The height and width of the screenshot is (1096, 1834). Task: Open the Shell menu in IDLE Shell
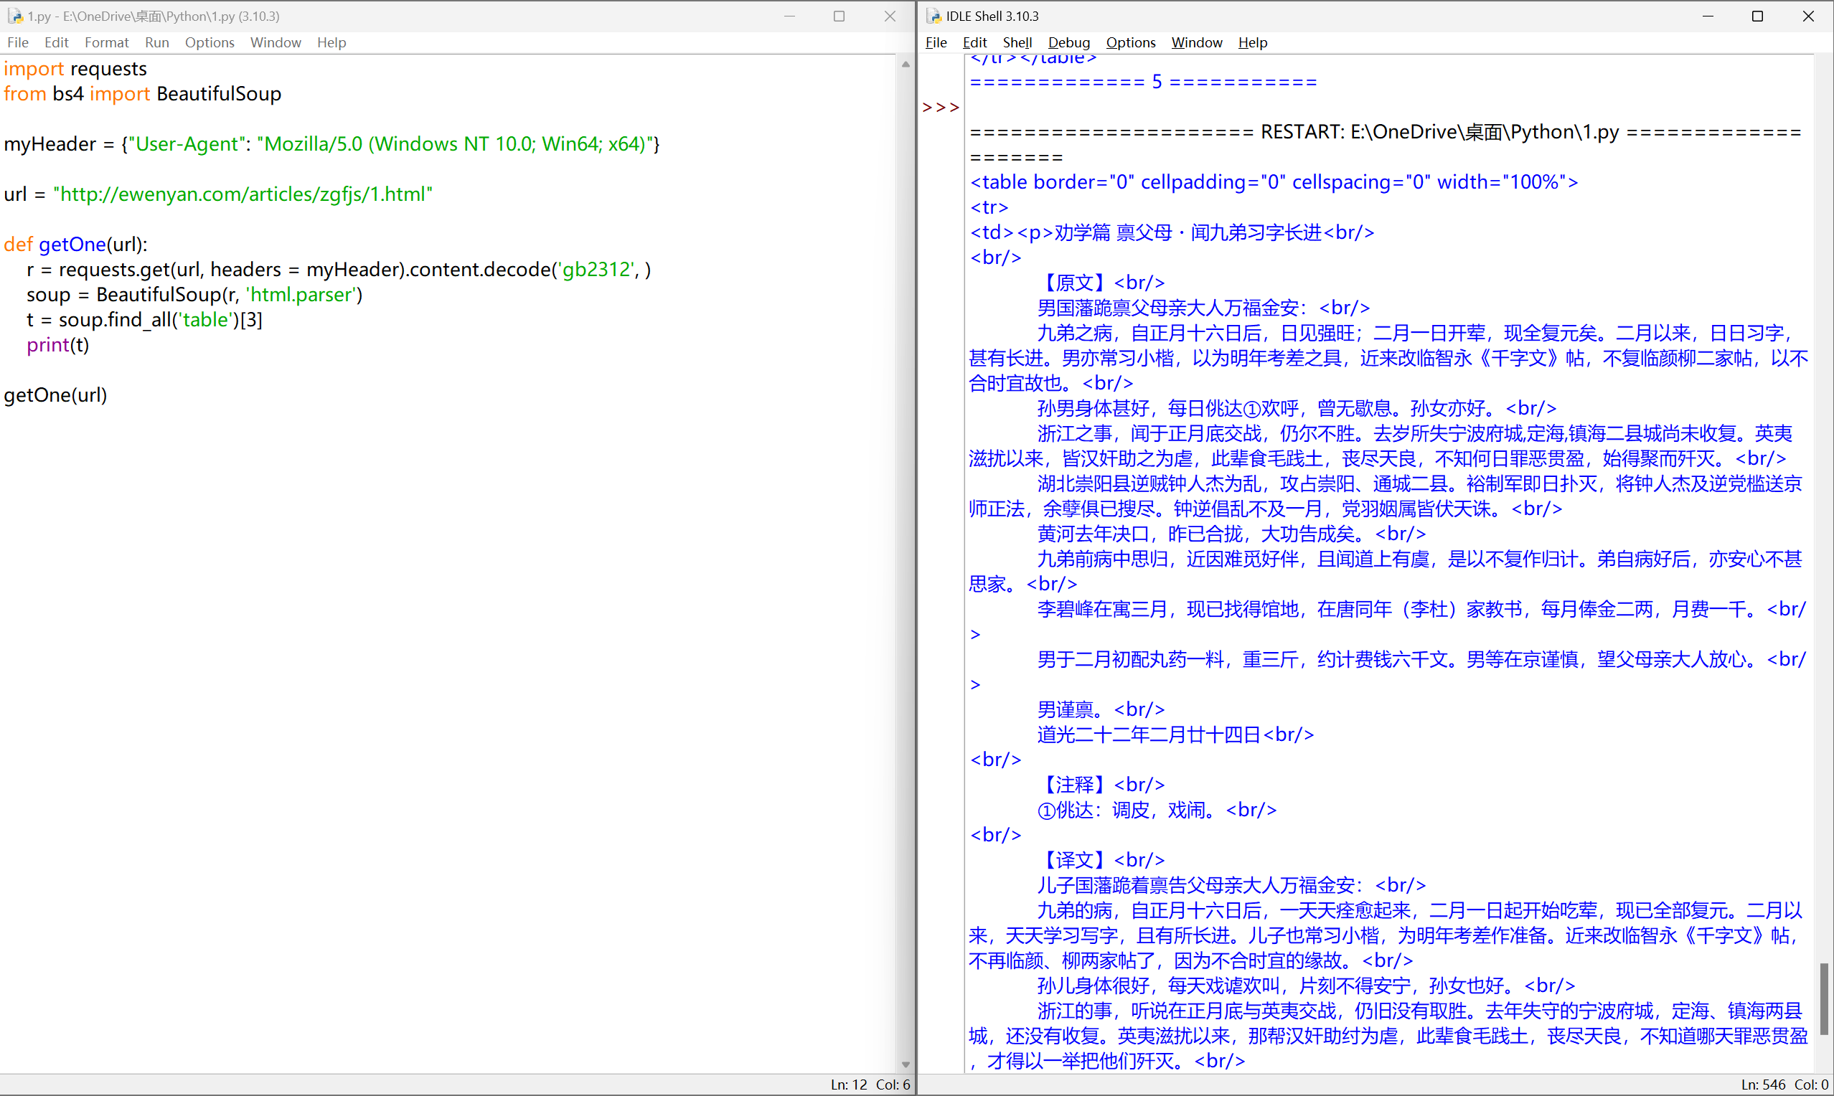coord(1017,42)
